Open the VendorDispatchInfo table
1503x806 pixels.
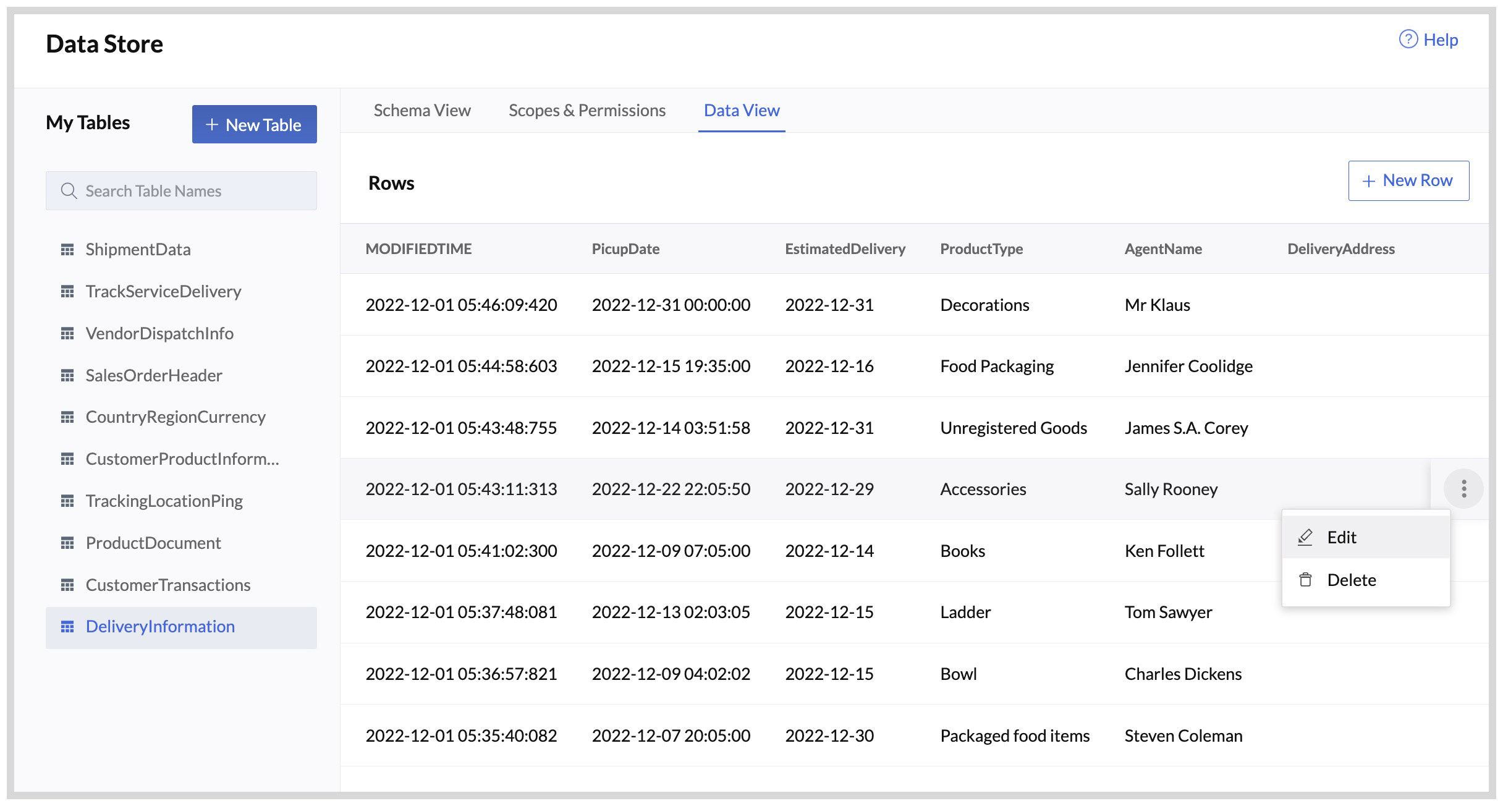(159, 333)
